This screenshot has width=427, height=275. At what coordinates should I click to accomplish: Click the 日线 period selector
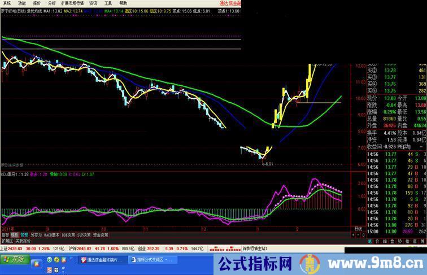[x=358, y=228]
